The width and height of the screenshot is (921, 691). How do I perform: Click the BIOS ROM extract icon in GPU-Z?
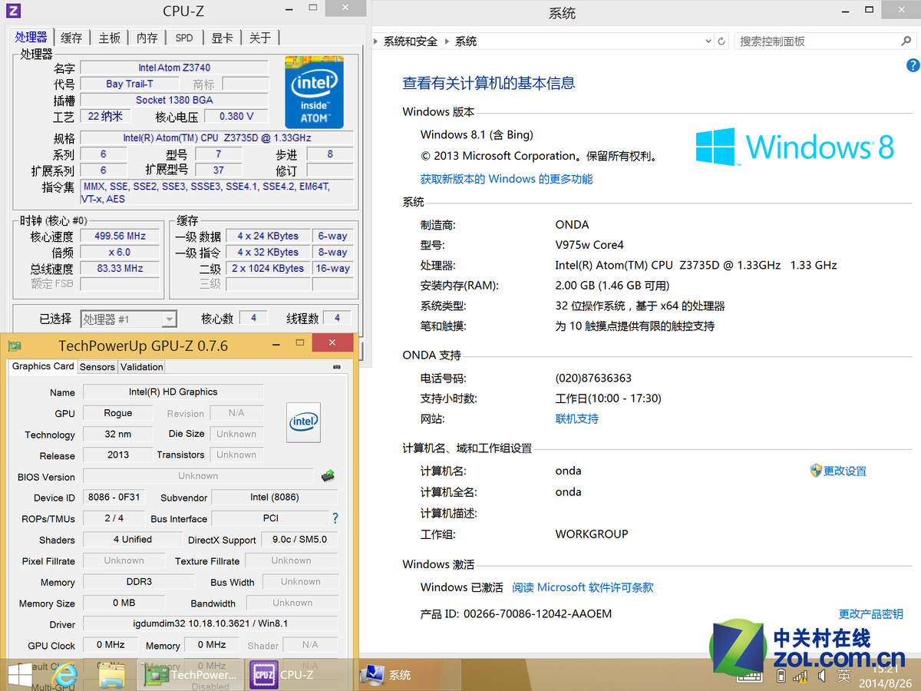click(328, 475)
